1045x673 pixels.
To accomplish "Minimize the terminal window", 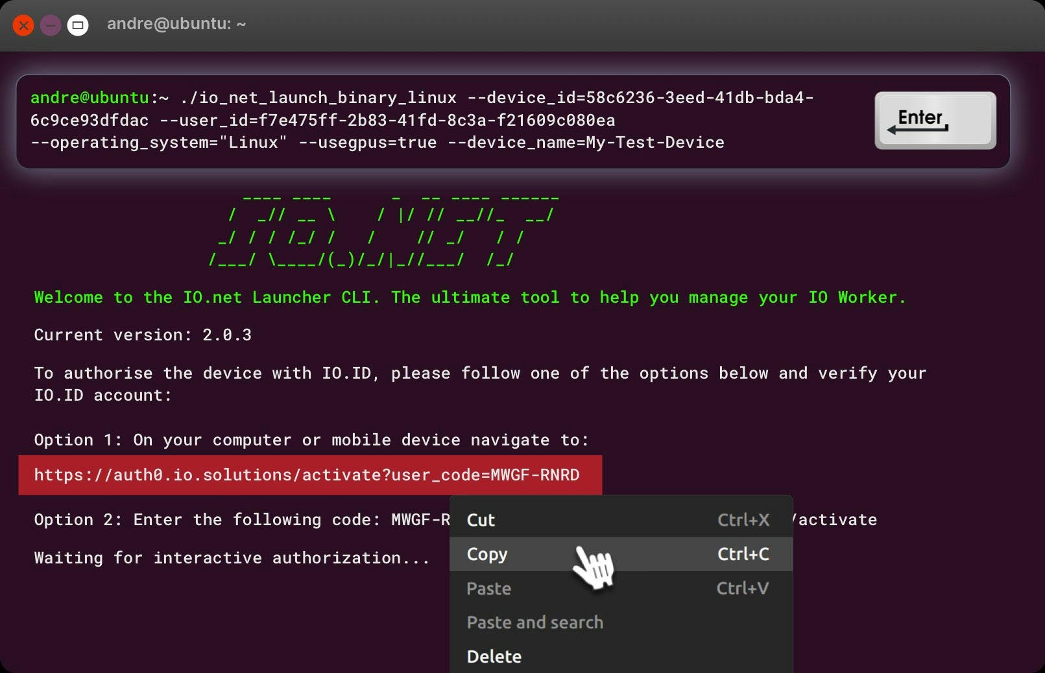I will [51, 25].
